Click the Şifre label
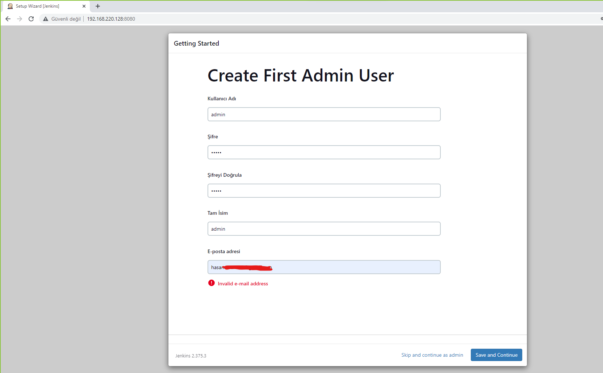The image size is (603, 373). coord(213,137)
